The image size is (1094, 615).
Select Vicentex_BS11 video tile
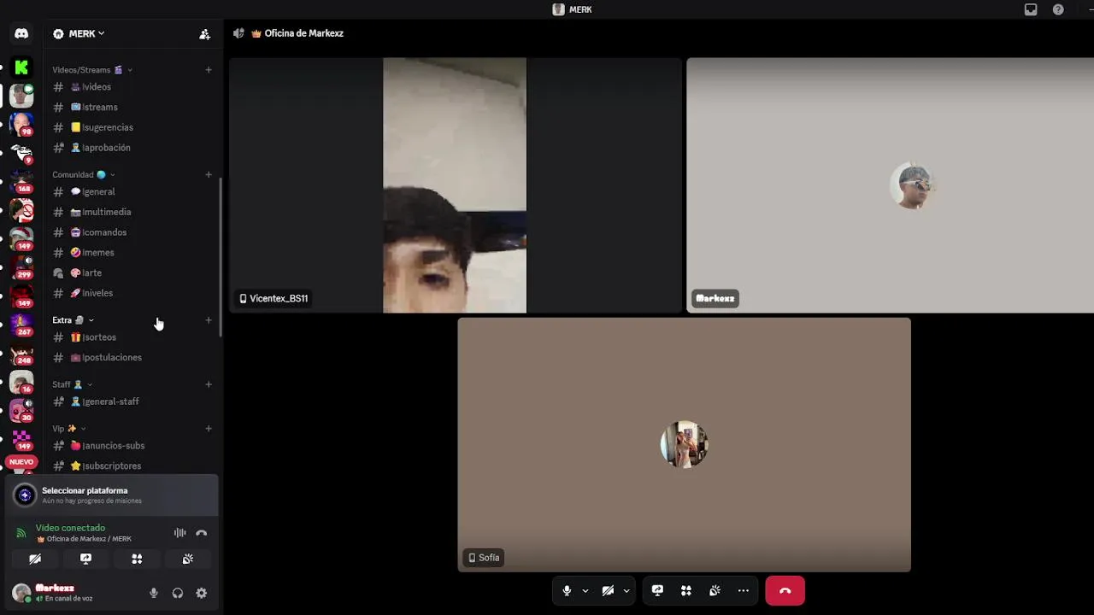tap(456, 185)
